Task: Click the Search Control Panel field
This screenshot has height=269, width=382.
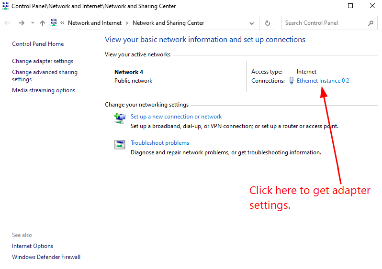Action: pos(323,23)
